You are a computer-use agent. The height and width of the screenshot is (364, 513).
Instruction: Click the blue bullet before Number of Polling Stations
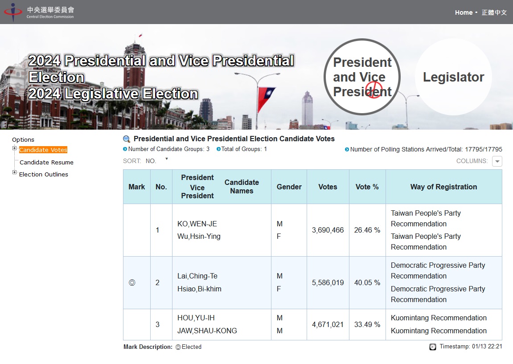[x=347, y=150]
